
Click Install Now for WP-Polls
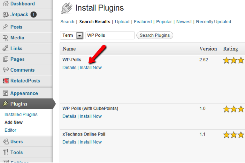[x=91, y=67]
